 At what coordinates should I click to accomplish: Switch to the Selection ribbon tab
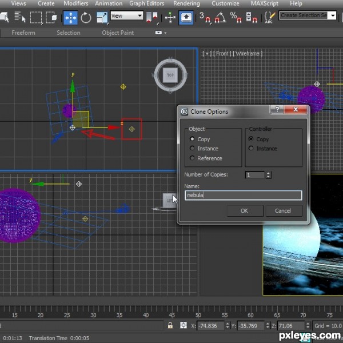pos(69,33)
